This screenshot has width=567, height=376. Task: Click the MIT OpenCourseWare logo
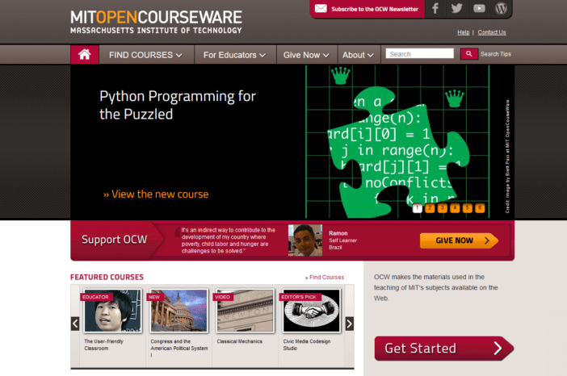pyautogui.click(x=156, y=22)
